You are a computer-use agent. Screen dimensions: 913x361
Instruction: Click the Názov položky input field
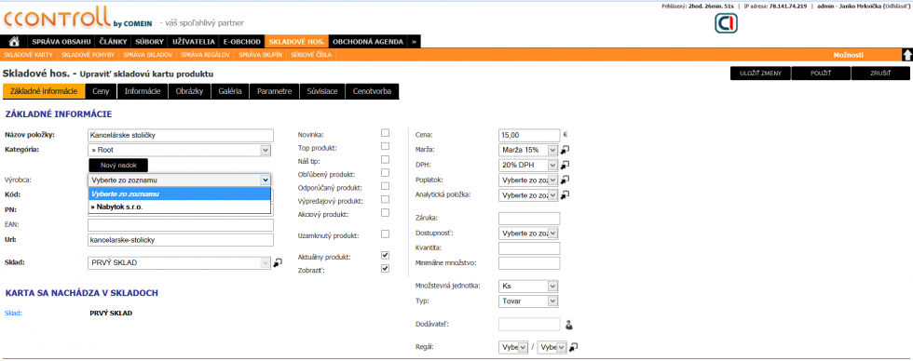coord(181,136)
